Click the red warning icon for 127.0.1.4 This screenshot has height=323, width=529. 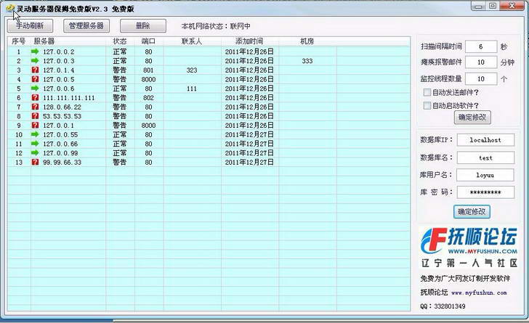click(x=35, y=70)
